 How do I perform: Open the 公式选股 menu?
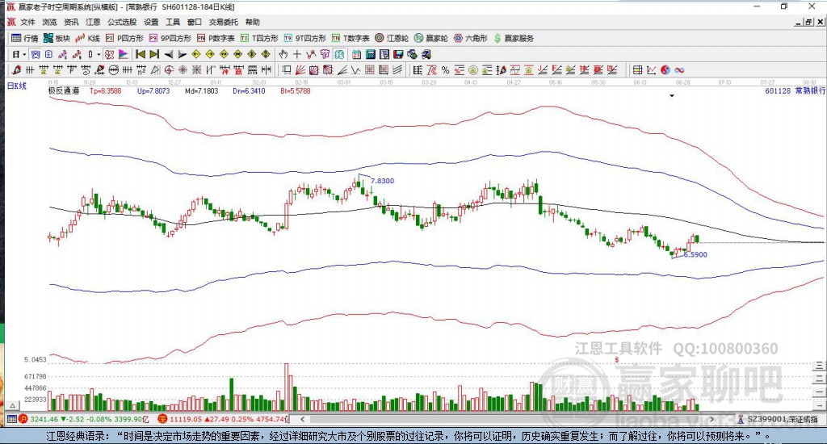pyautogui.click(x=122, y=22)
